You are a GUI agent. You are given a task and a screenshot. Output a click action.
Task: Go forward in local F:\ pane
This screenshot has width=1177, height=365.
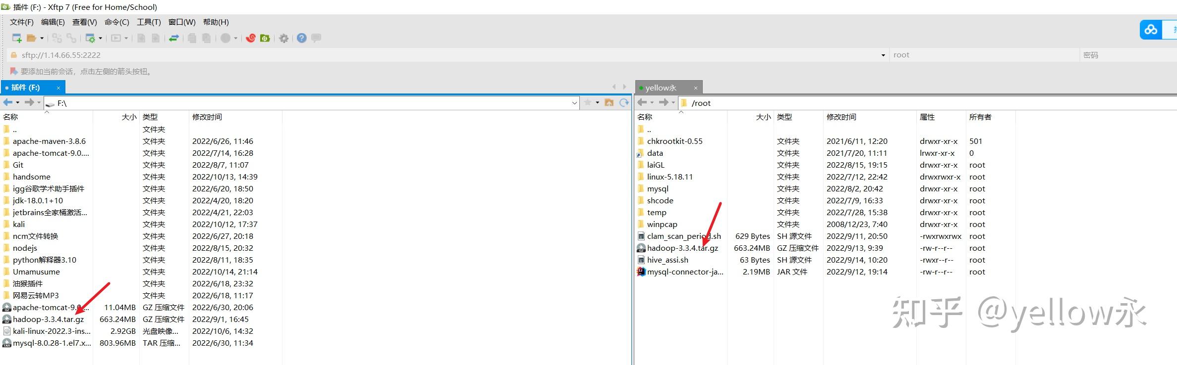tap(29, 102)
